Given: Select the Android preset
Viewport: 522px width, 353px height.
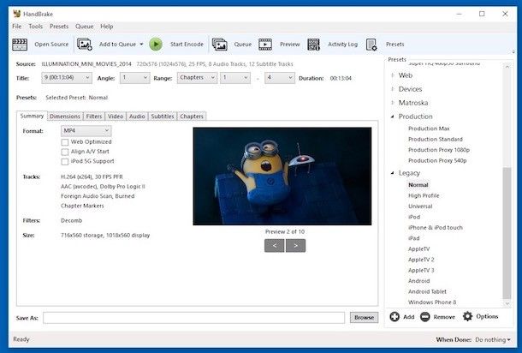Looking at the screenshot, I should click(x=418, y=281).
